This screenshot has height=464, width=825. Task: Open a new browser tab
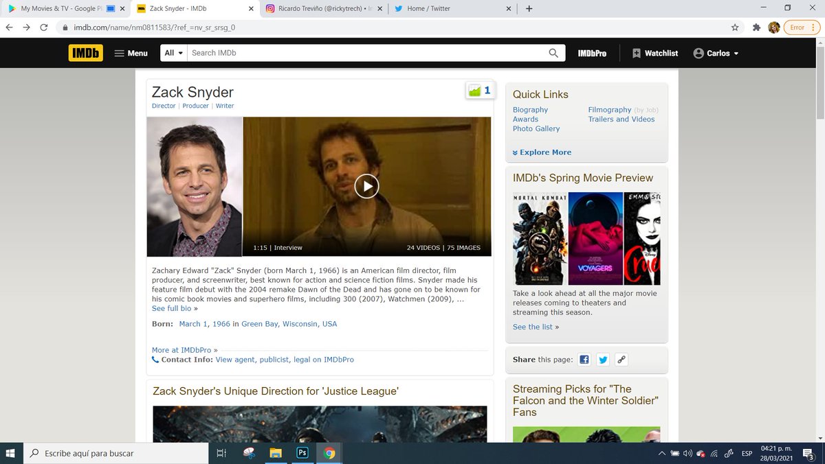(529, 9)
